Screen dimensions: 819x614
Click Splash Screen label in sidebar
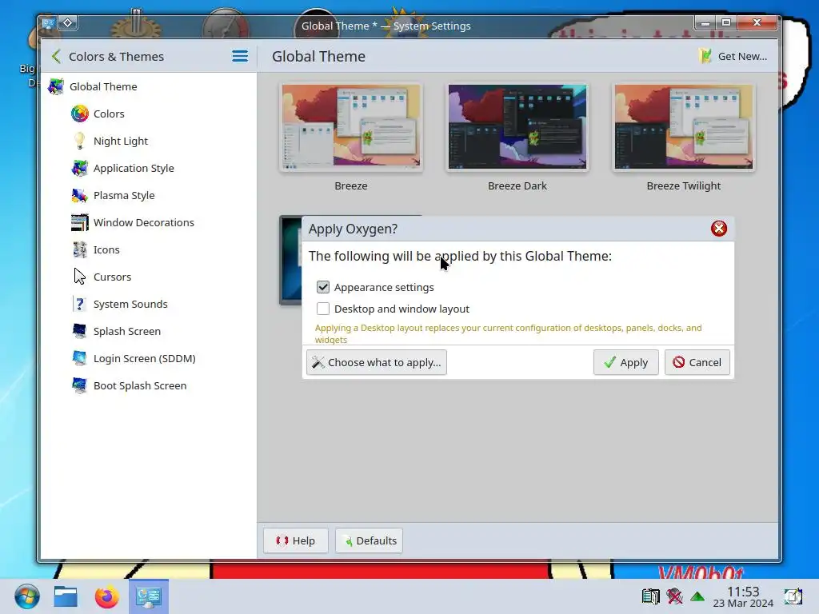click(127, 331)
